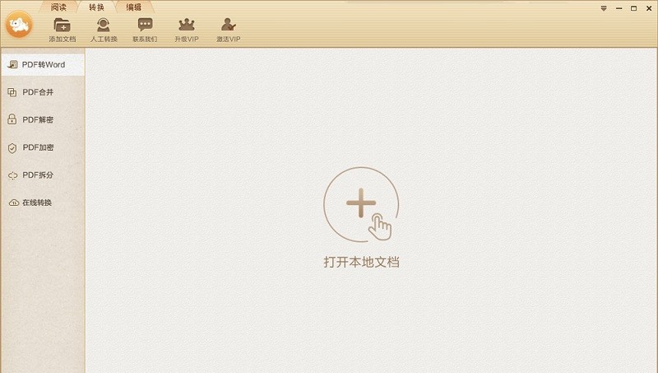Viewport: 658px width, 373px height.
Task: Switch to the 阅读 tab
Action: click(58, 7)
